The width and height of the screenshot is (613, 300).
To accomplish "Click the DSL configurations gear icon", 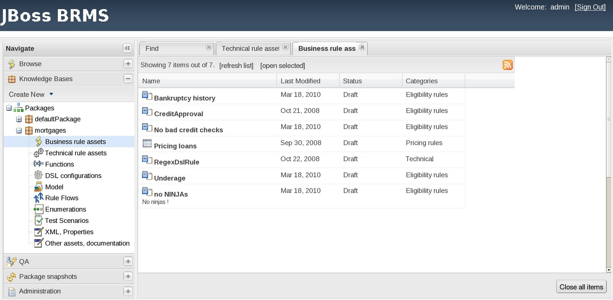I will pyautogui.click(x=38, y=175).
